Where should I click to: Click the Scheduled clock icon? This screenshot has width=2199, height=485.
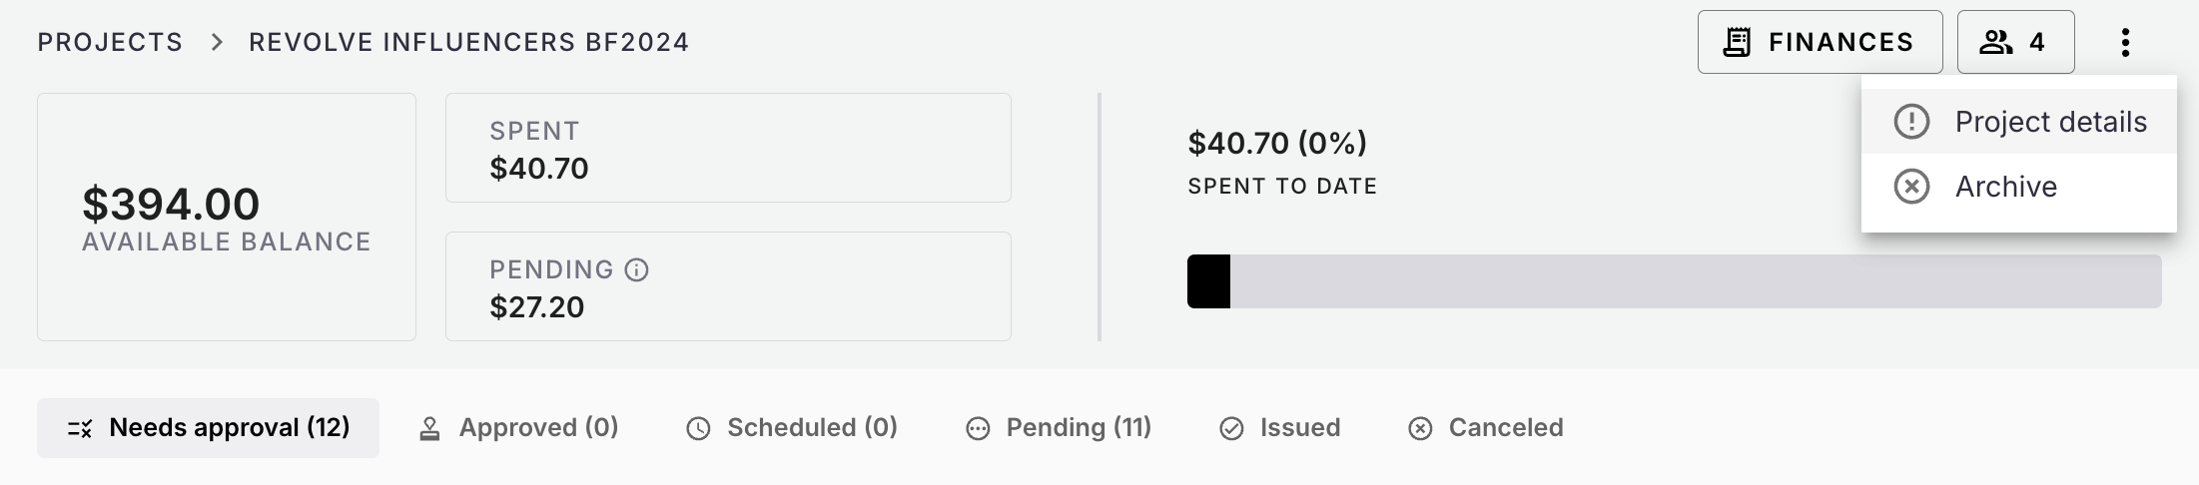pos(698,428)
